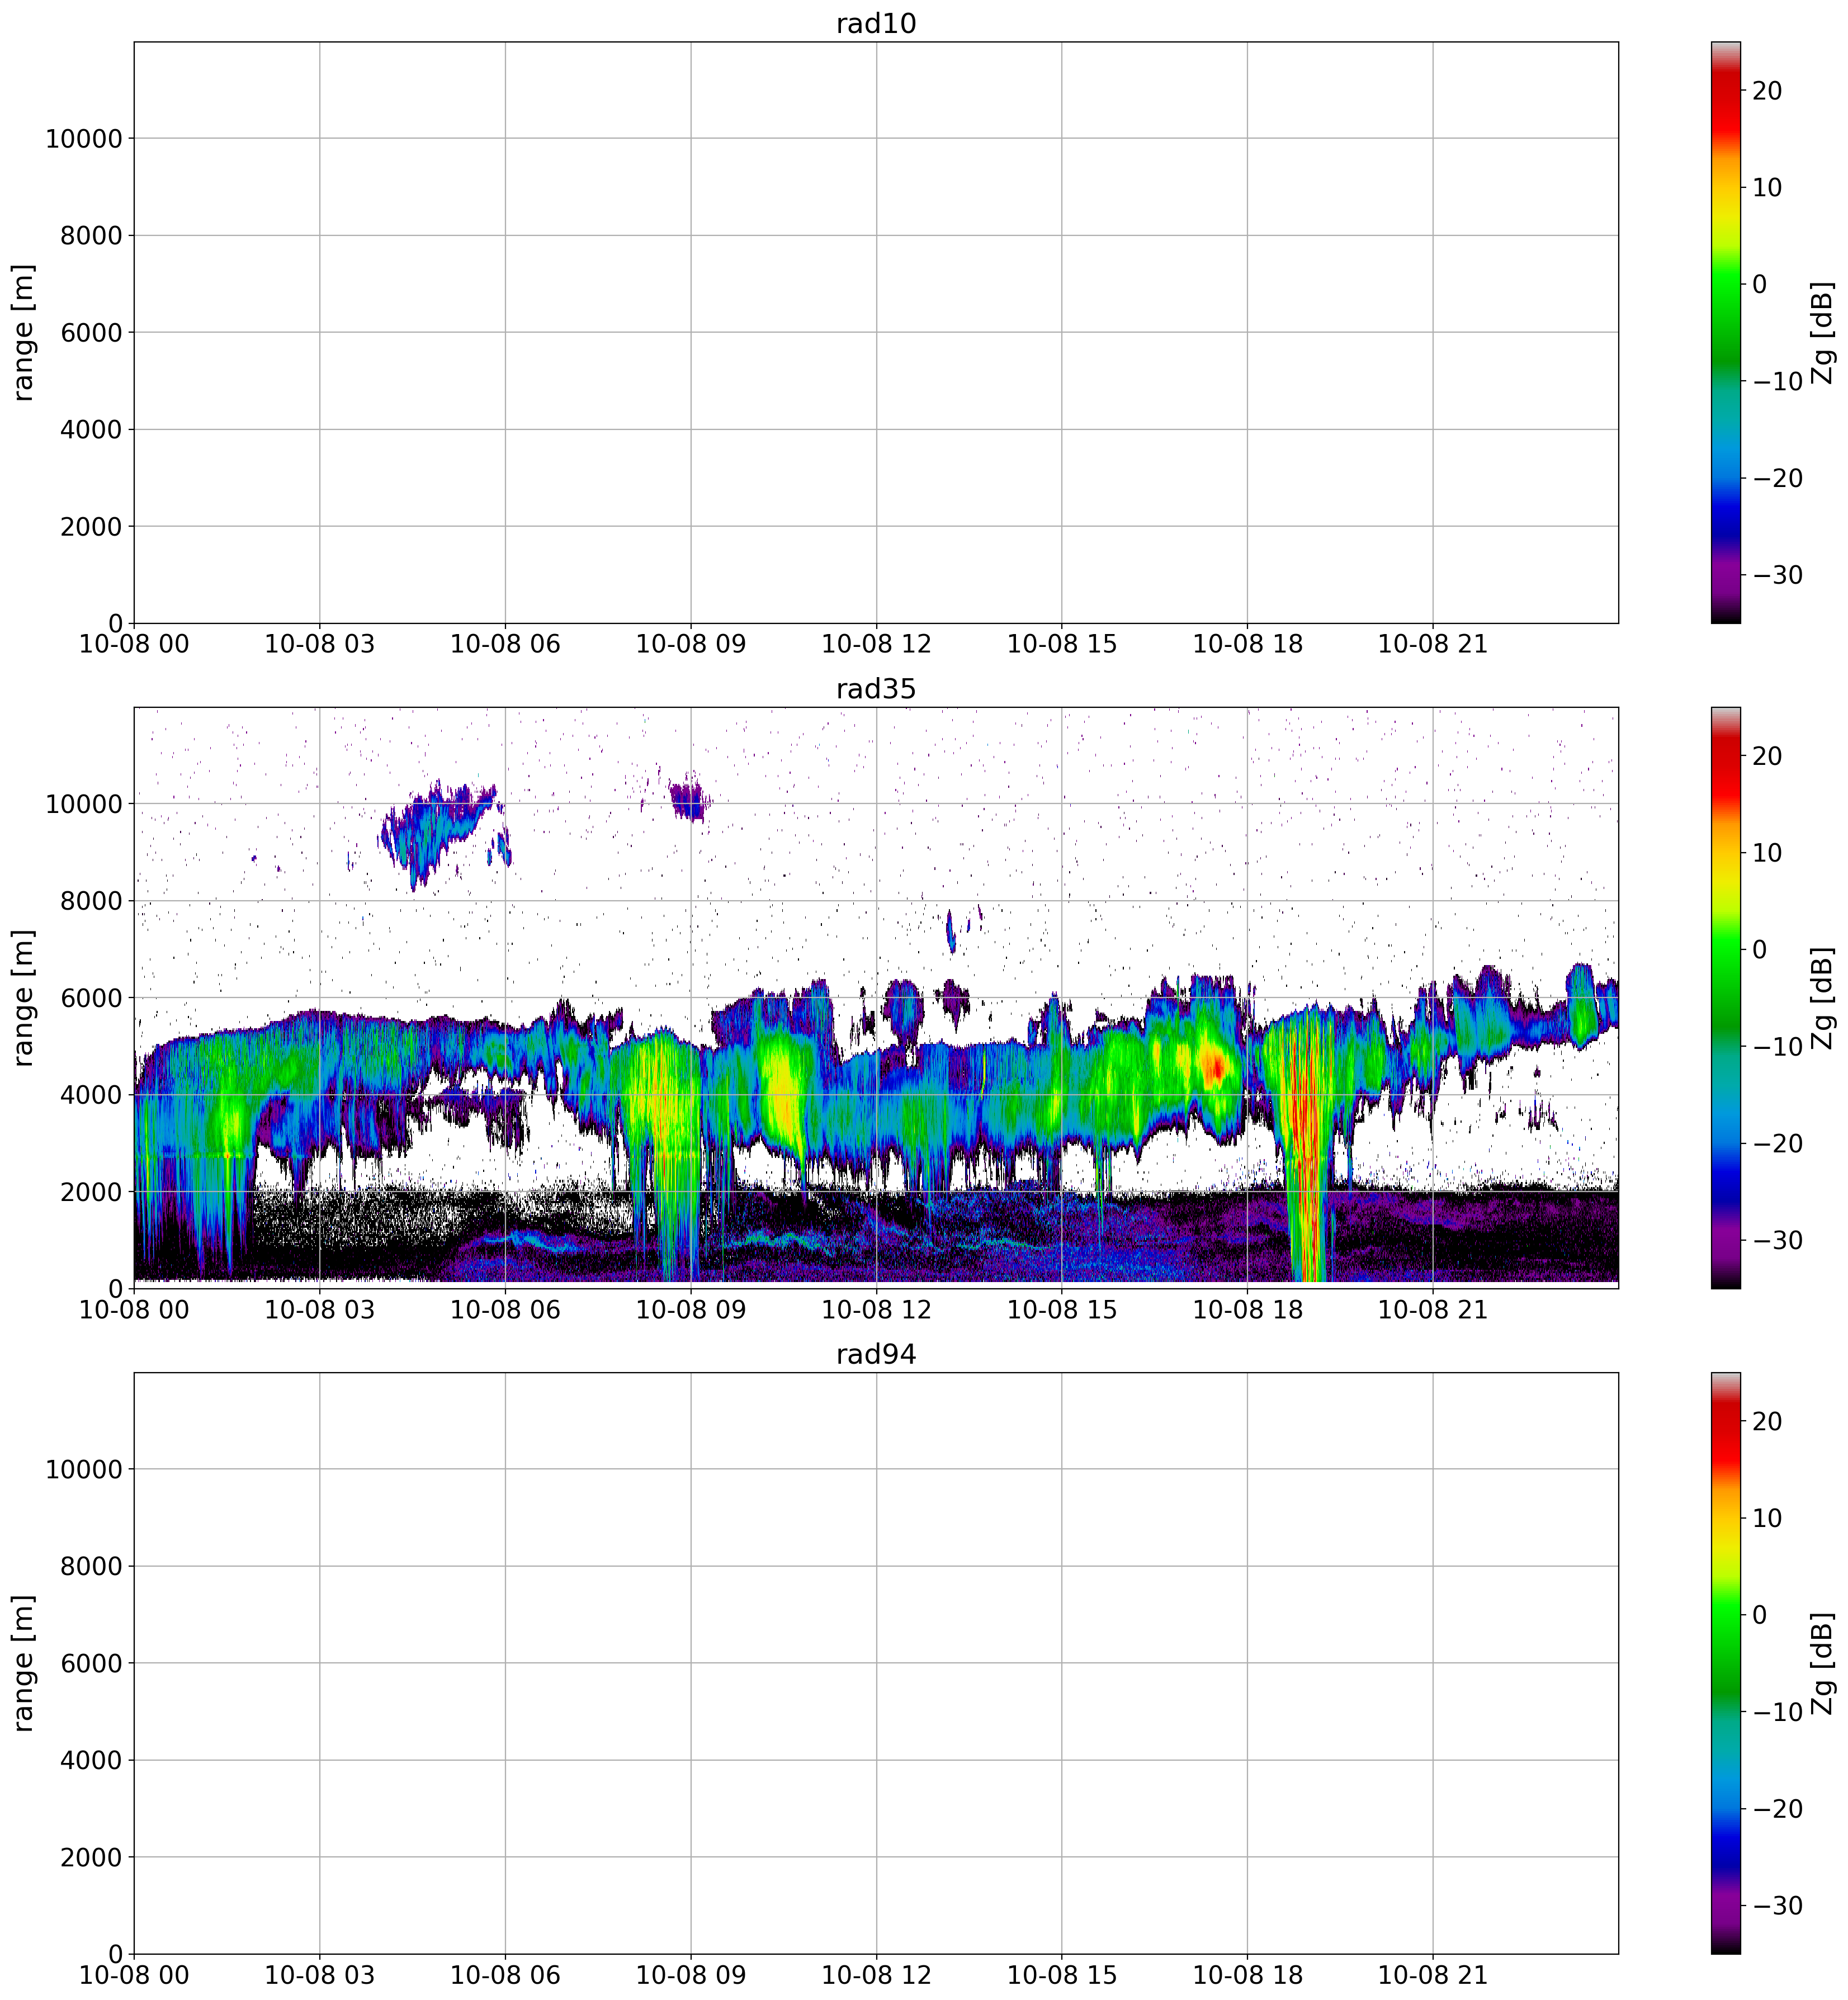Viewport: 1848px width, 2000px height.
Task: Click the rad10 colorbar at the 20 dB mark
Action: pyautogui.click(x=1725, y=91)
